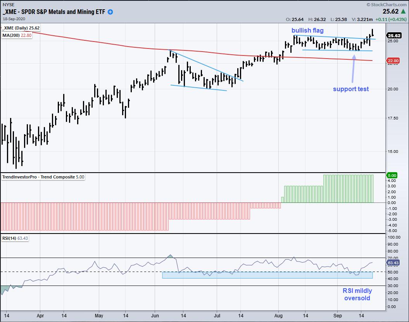Click the green up arrow near price

402,12
